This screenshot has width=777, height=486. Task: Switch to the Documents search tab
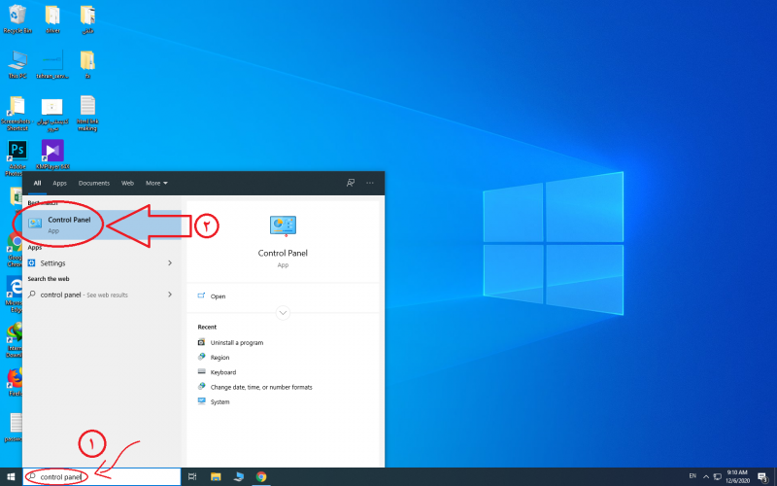(94, 183)
